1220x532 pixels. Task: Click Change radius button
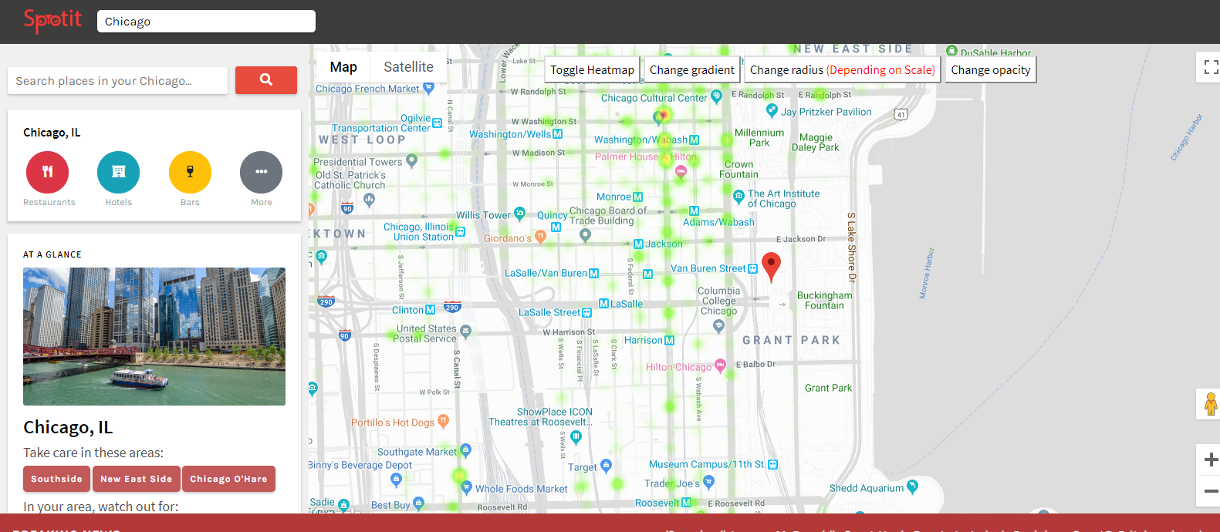(843, 69)
